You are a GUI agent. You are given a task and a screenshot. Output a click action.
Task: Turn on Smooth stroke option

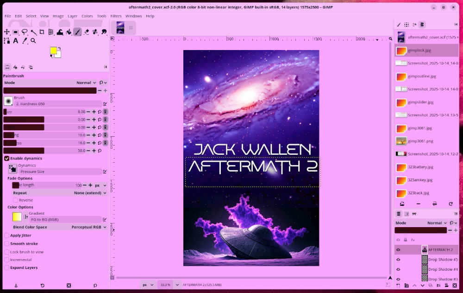point(7,243)
